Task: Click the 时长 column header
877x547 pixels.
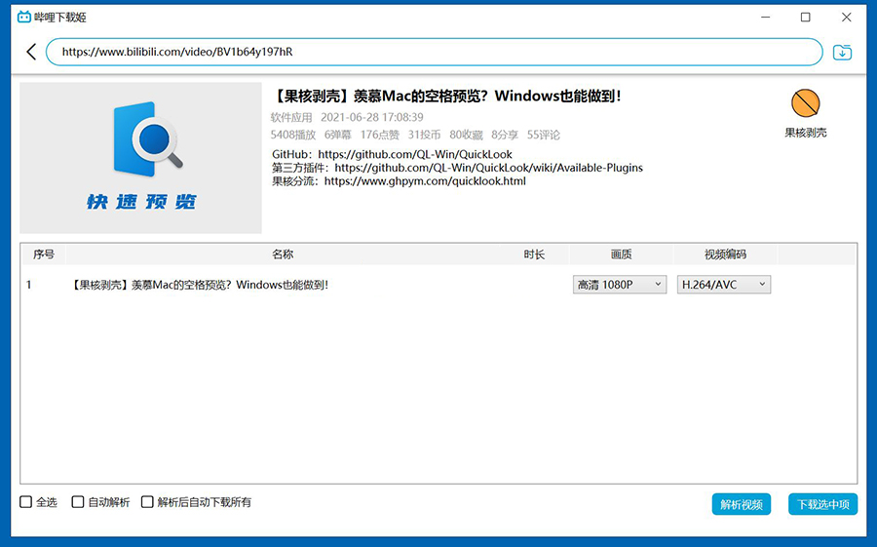Action: (x=533, y=254)
